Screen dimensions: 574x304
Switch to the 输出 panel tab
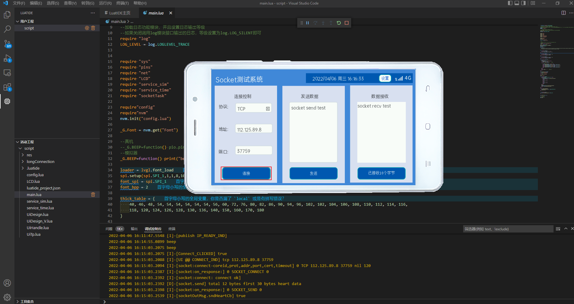pos(134,229)
